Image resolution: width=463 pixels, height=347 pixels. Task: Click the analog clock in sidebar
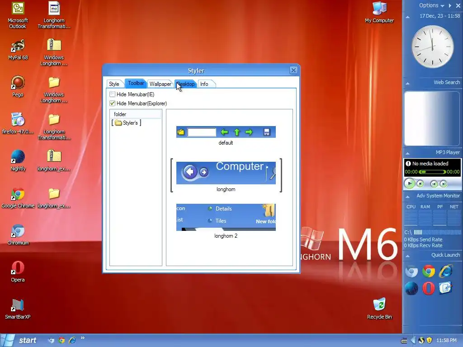coord(433,47)
